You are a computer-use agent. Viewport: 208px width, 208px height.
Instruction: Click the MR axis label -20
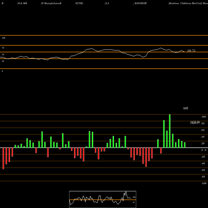[x=203, y=157]
